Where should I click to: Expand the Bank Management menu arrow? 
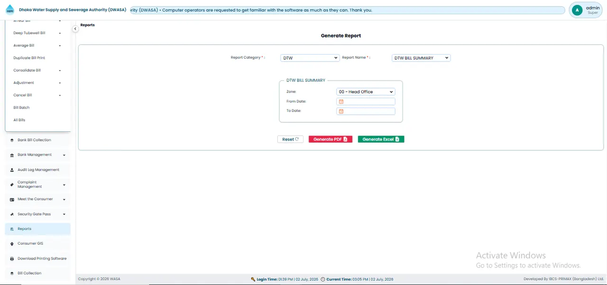tap(64, 155)
